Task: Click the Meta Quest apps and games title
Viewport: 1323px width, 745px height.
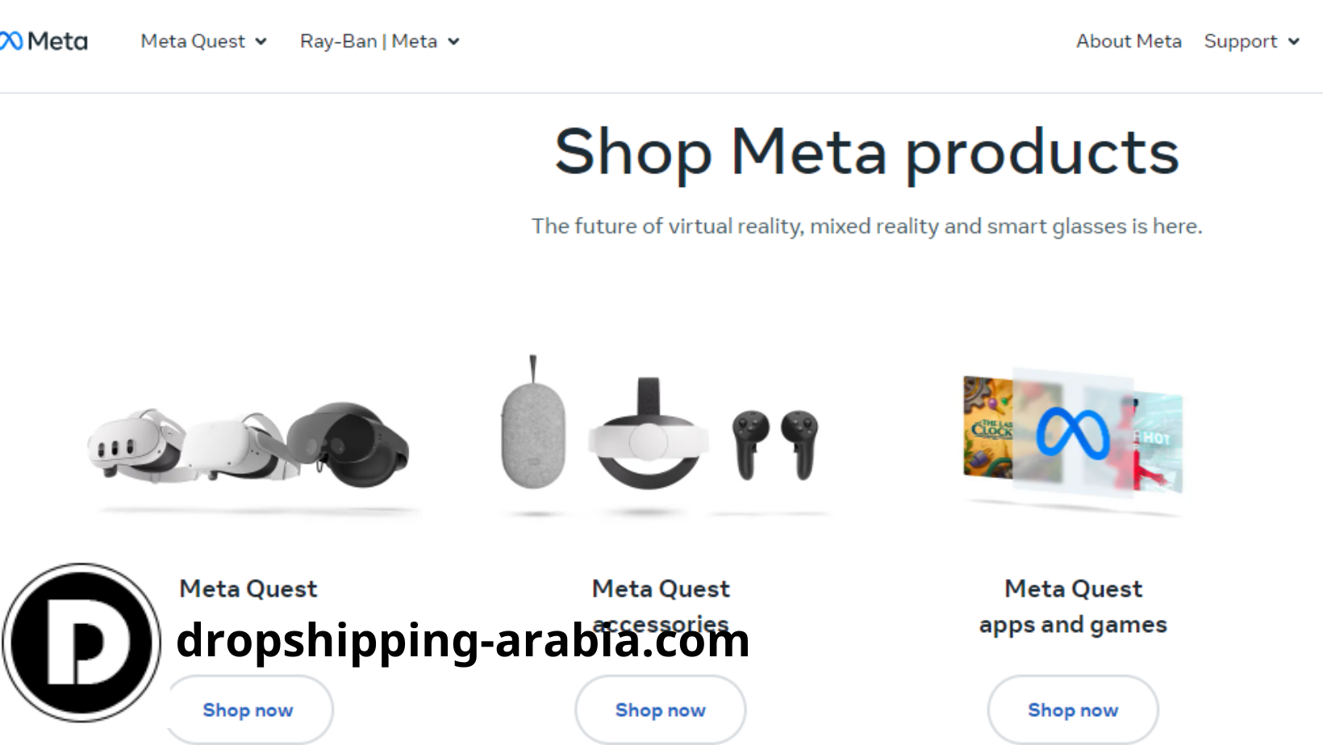Action: tap(1073, 606)
